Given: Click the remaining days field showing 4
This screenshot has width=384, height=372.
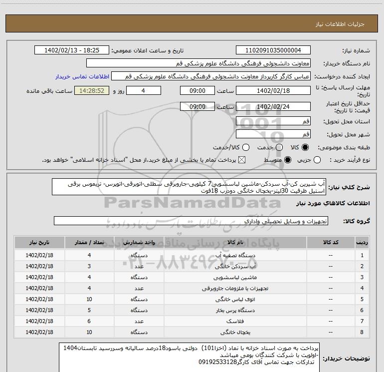Looking at the screenshot, I should (x=144, y=90).
